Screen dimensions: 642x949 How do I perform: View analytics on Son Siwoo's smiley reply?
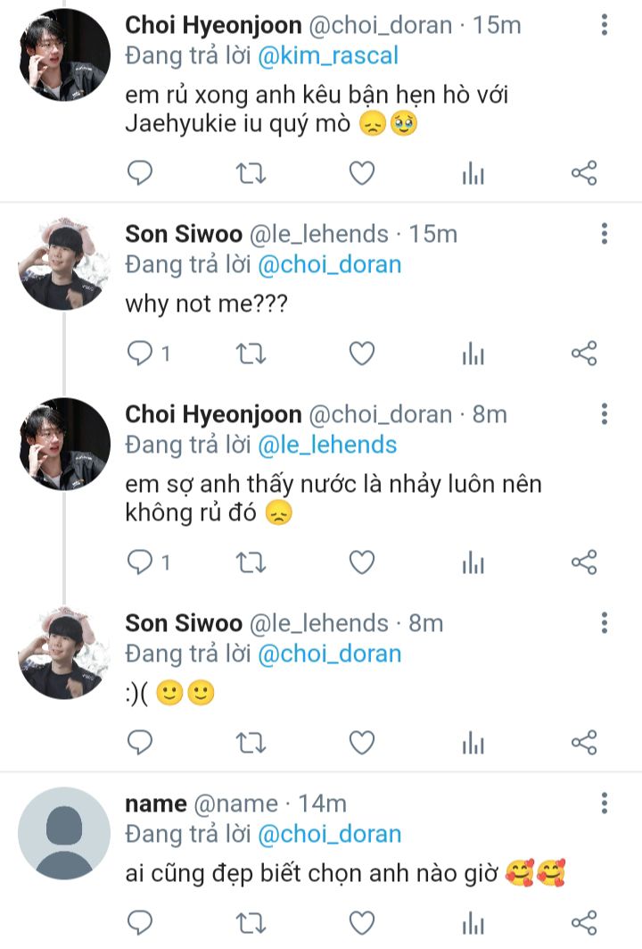[x=473, y=742]
